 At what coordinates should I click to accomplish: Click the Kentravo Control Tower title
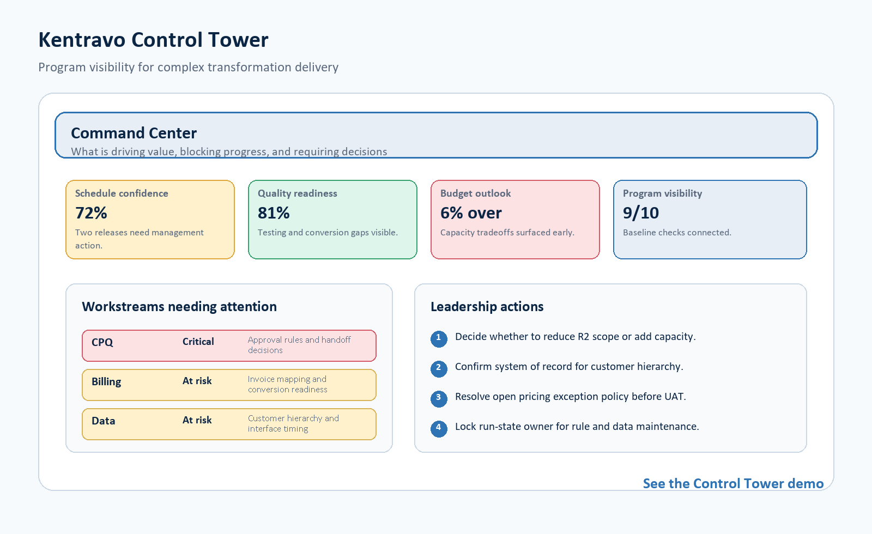[153, 40]
